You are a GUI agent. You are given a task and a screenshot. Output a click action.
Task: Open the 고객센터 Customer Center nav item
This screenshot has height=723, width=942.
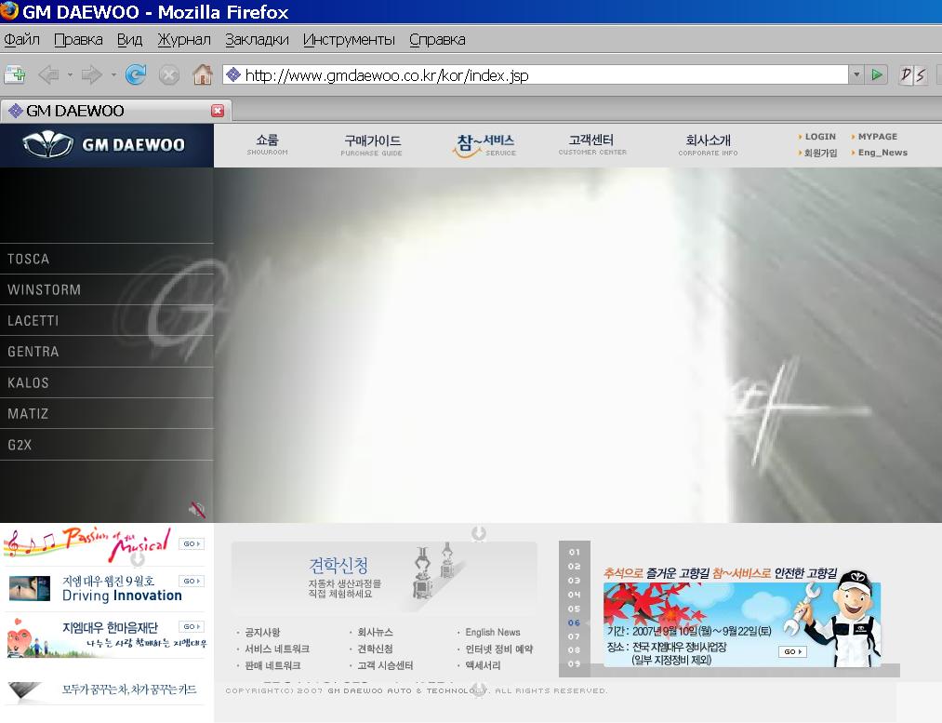592,145
